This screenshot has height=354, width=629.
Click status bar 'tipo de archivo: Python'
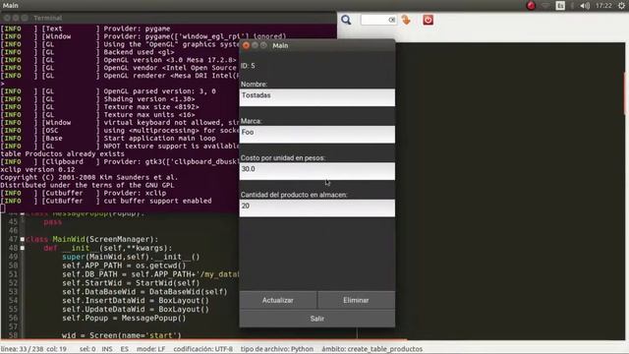277,349
